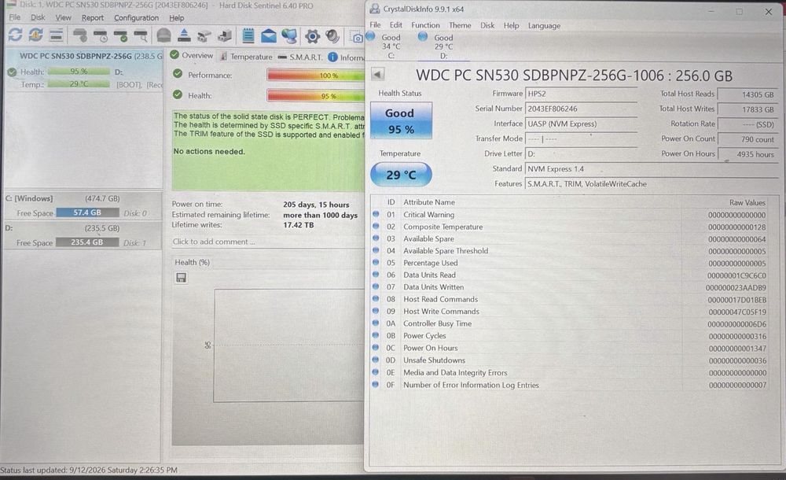Click the blue status dot of Critical Warning row
The height and width of the screenshot is (480, 786).
click(376, 214)
